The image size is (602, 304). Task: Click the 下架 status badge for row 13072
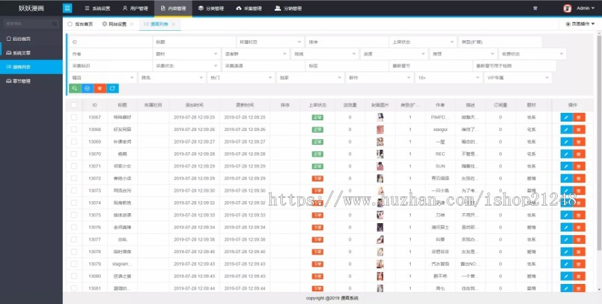pos(318,178)
